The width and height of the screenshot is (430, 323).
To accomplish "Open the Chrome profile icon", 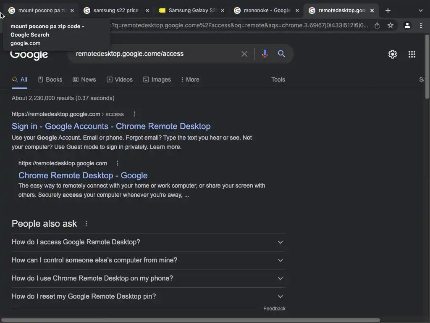I will 407,25.
